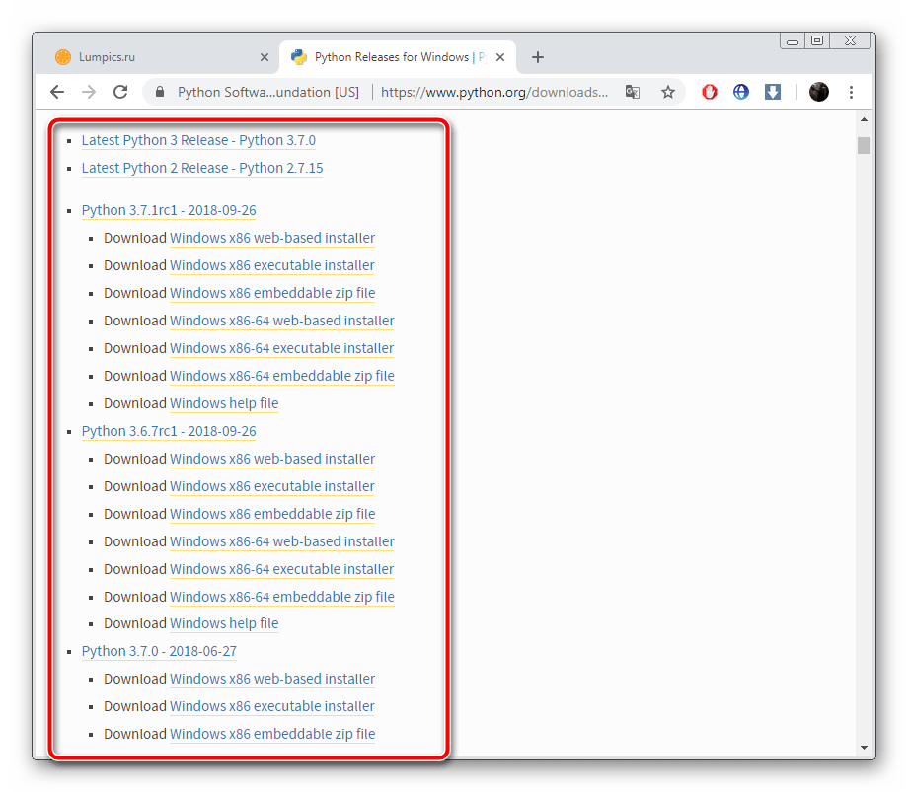Open the Chrome three-dot menu
Viewport: 908px width, 792px height.
pyautogui.click(x=851, y=92)
